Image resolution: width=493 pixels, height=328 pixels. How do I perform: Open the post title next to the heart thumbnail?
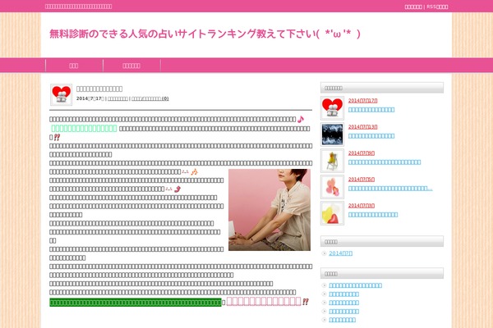[x=99, y=89]
